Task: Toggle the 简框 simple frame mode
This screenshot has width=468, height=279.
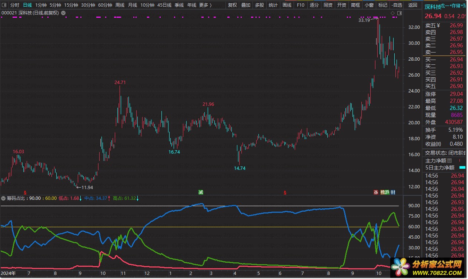Action: pyautogui.click(x=355, y=5)
